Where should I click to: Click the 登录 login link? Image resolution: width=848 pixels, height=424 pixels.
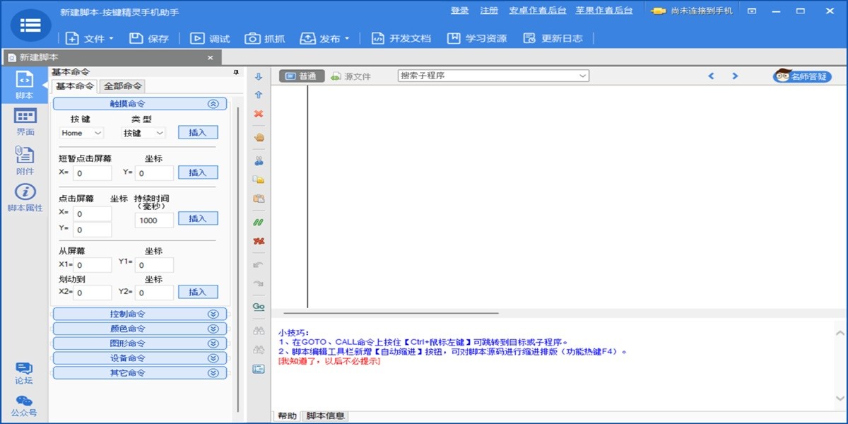coord(459,11)
